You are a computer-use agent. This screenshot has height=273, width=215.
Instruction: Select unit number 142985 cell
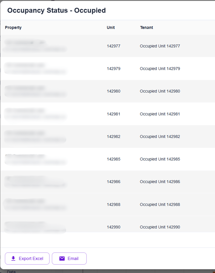(x=114, y=159)
